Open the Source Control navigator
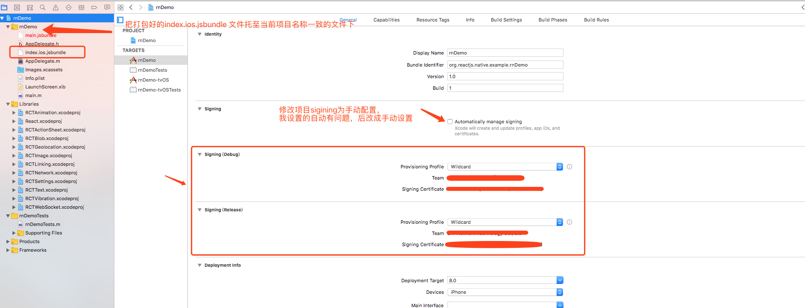 point(17,7)
